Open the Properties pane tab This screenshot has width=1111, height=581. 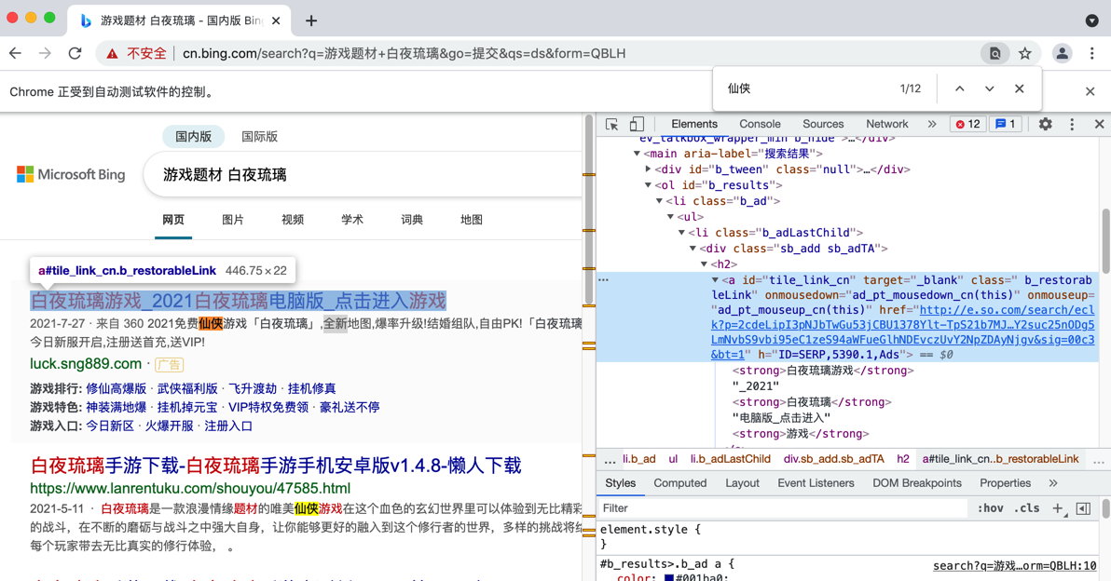click(1005, 482)
